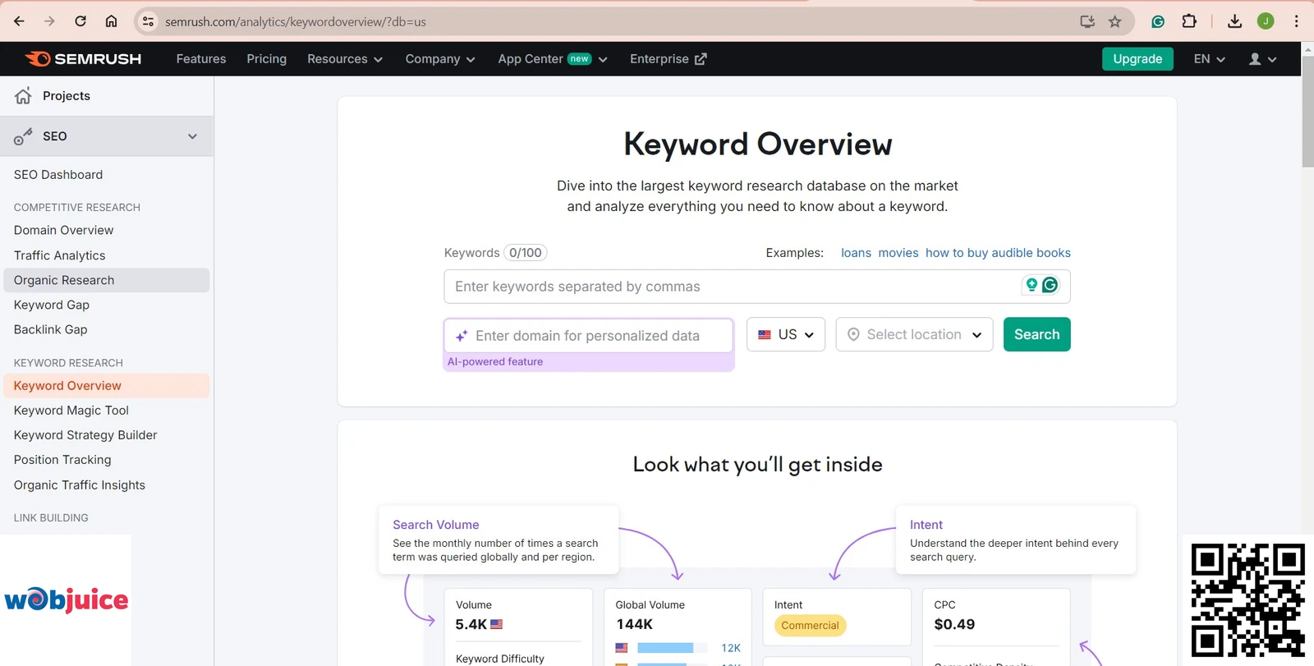Open the Pricing page
Viewport: 1314px width, 666px height.
(x=267, y=59)
